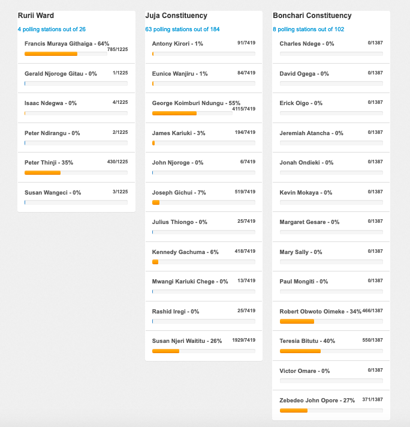410x427 pixels.
Task: Click George Koimburi Ndungu's vote bar
Action: pyautogui.click(x=192, y=113)
